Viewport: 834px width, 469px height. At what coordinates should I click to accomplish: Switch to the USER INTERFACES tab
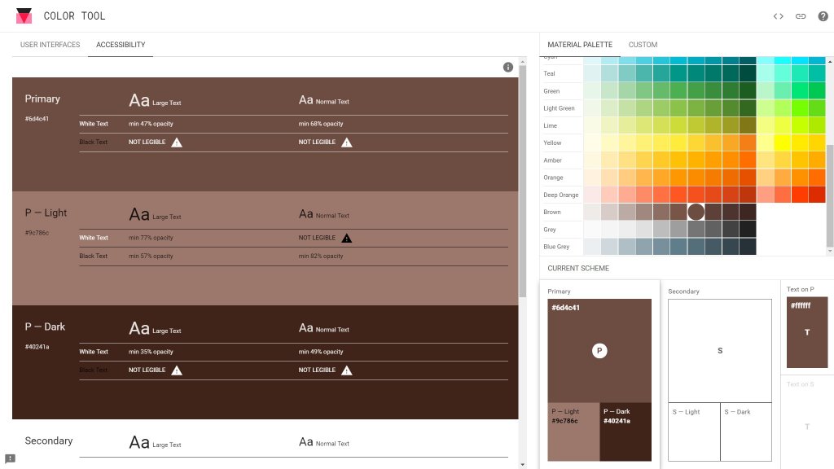(x=50, y=45)
